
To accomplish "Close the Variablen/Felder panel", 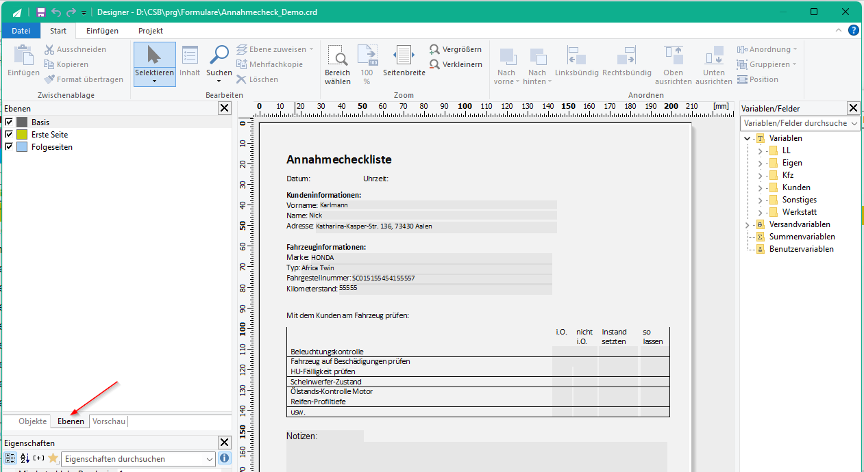I will [x=853, y=108].
